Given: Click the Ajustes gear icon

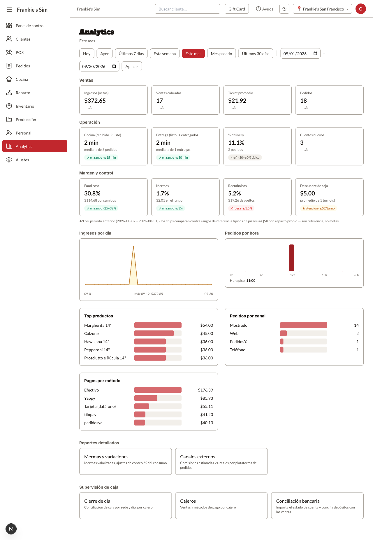Looking at the screenshot, I should tap(9, 160).
